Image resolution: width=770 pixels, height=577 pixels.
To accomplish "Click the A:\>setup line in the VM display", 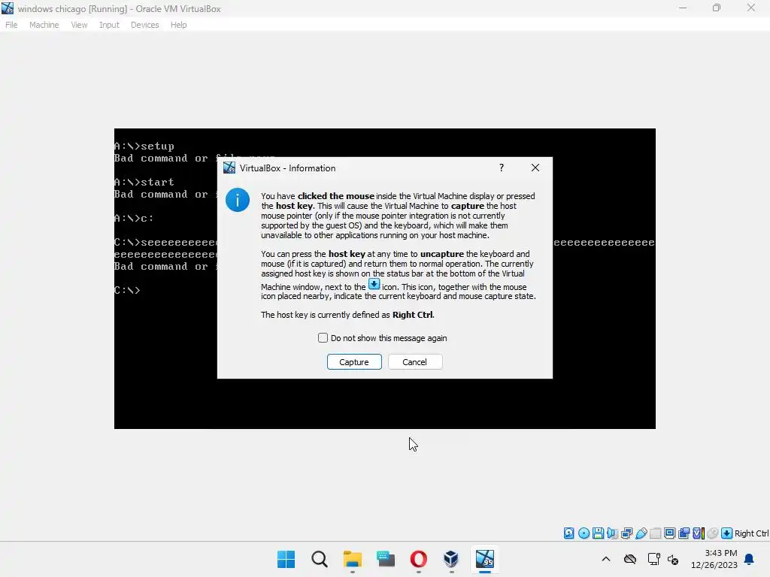I will [144, 146].
